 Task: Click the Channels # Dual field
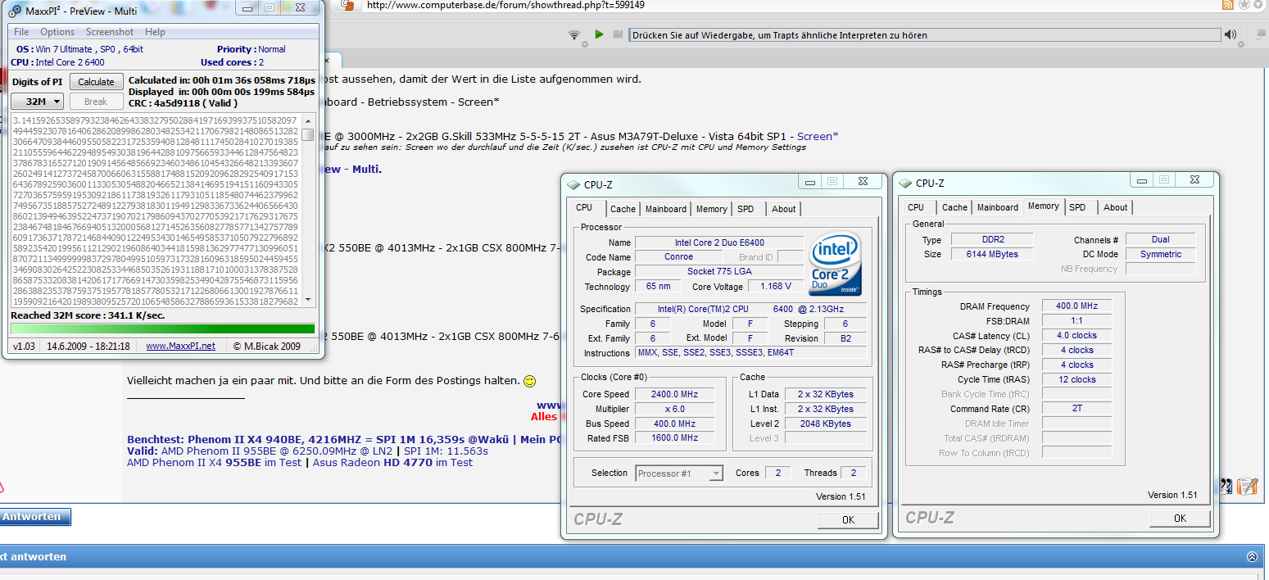click(1160, 239)
